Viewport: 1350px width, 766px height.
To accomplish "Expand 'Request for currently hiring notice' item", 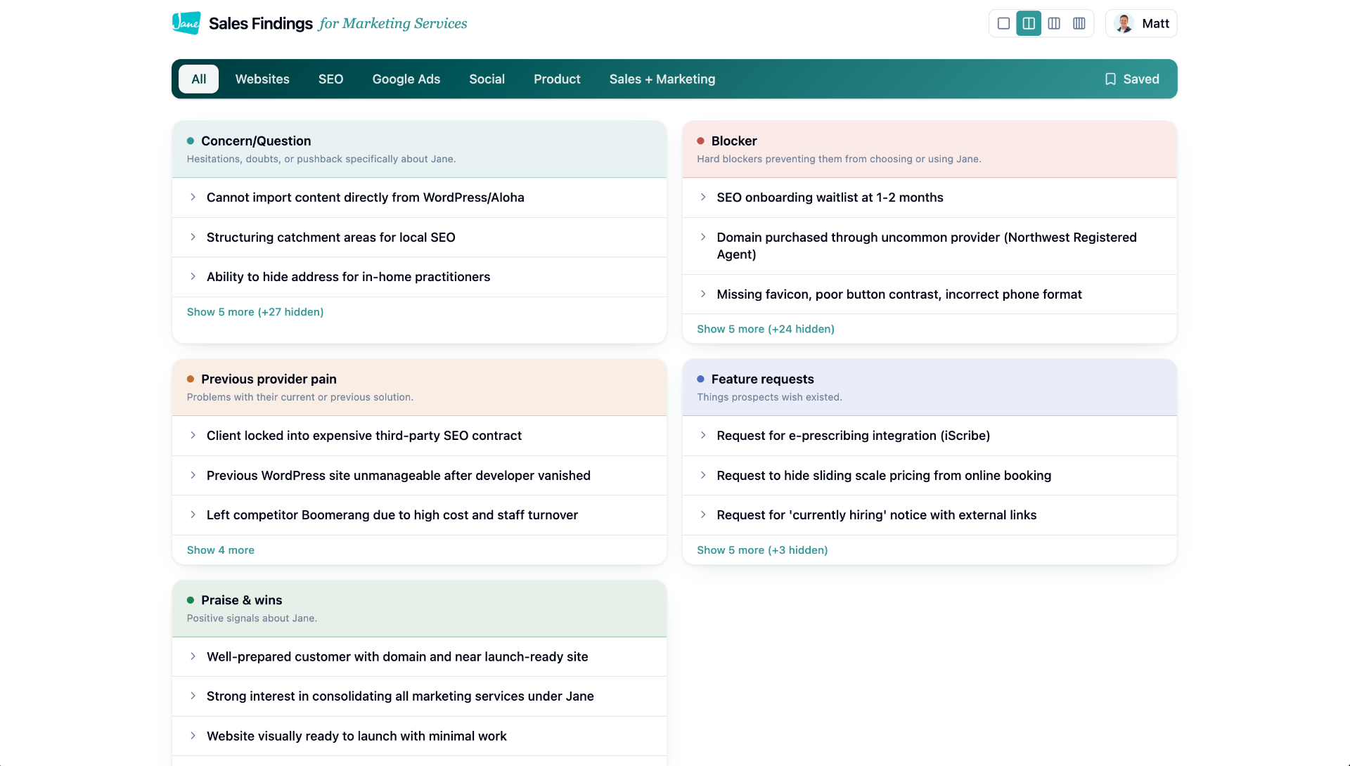I will 929,515.
